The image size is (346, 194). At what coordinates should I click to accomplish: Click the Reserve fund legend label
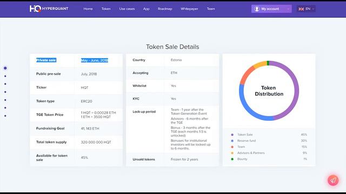[247, 141]
